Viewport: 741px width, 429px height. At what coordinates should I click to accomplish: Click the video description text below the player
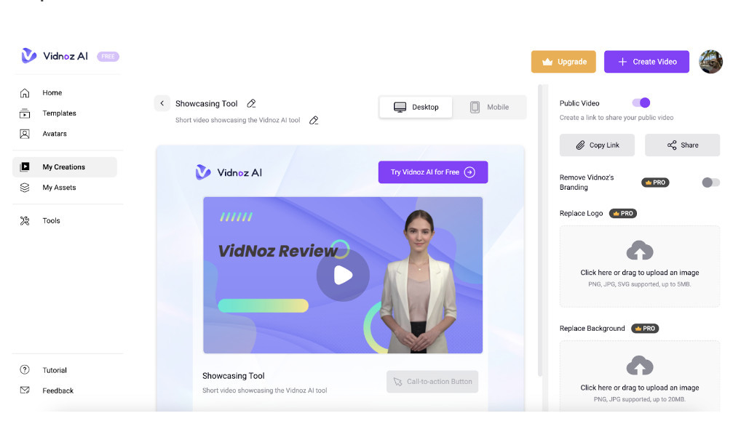click(x=265, y=390)
